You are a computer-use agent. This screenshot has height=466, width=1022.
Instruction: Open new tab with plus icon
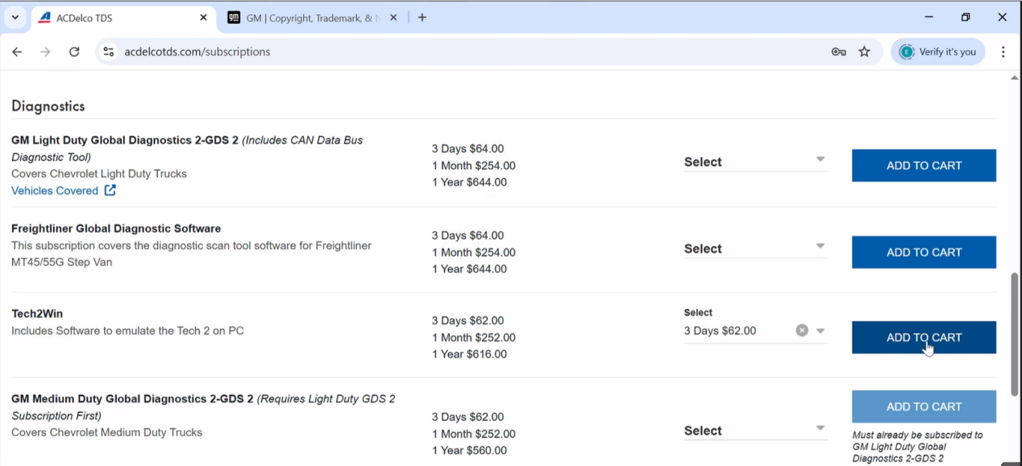click(x=422, y=17)
